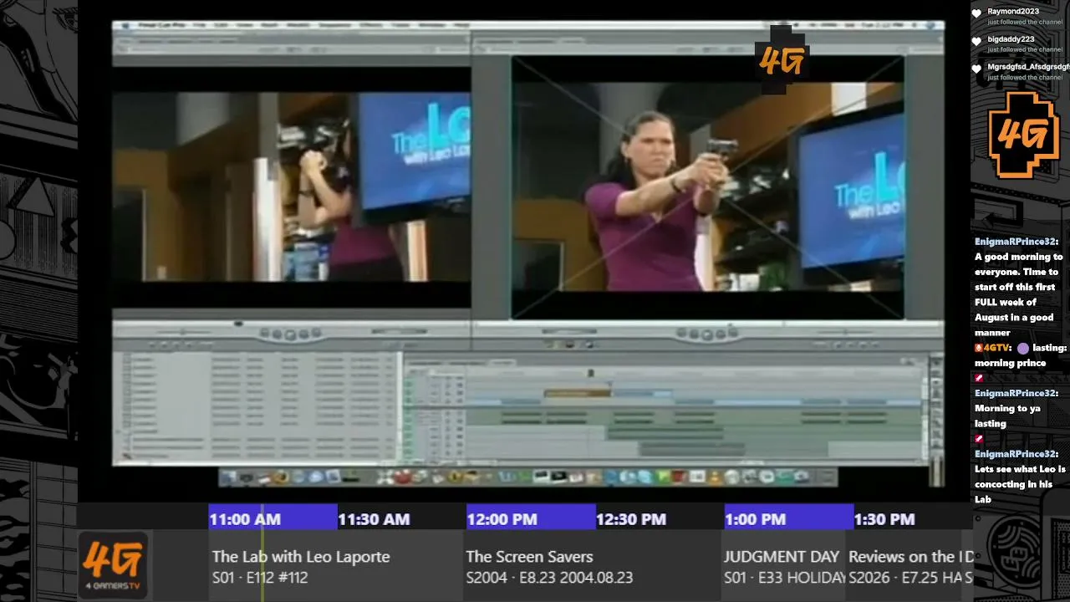The height and width of the screenshot is (602, 1070).
Task: Click EnigmaRPrince32 above 'Morning to ya lasting'
Action: point(1016,393)
